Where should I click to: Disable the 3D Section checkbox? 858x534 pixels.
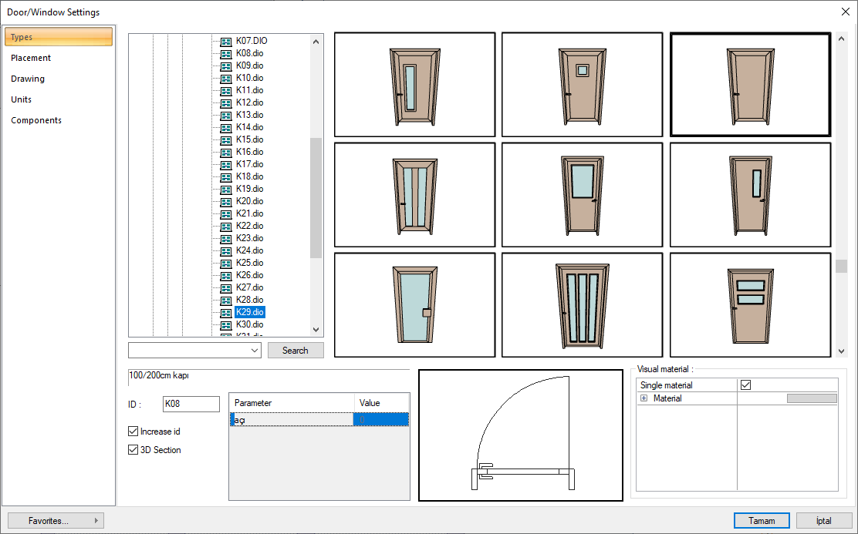(133, 450)
